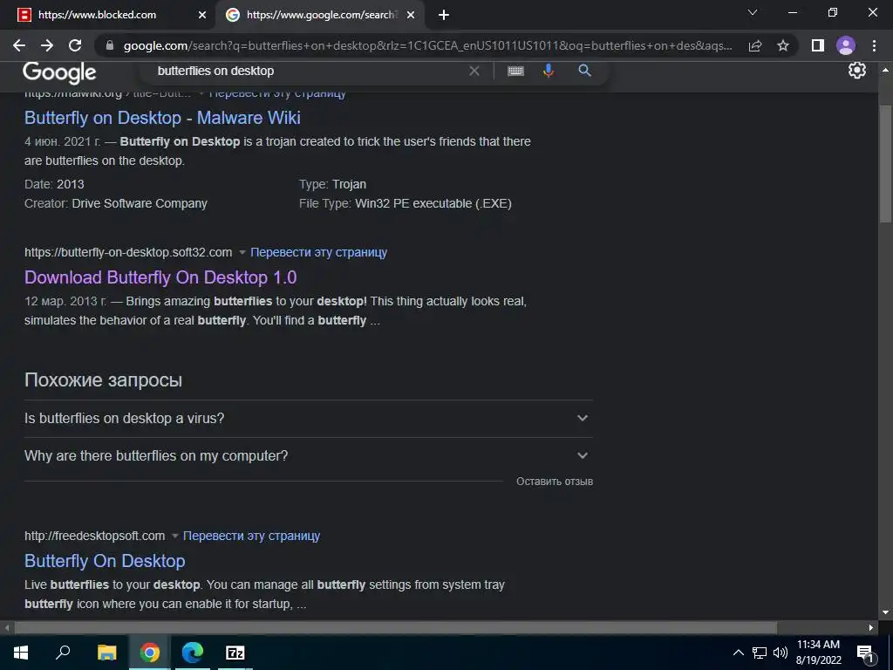Screen dimensions: 893x670
Task: Select the google.com search tab
Action: [320, 15]
